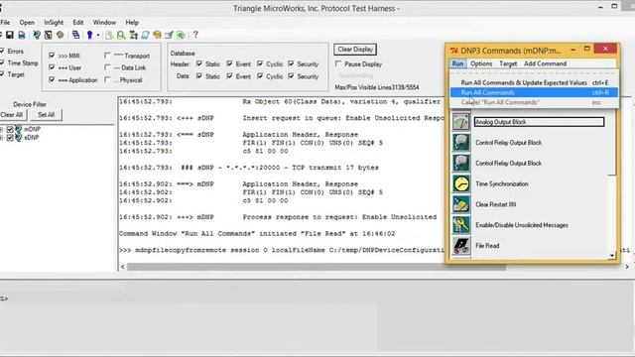The height and width of the screenshot is (357, 635).
Task: Click the DNP3 command list scroll-down arrow
Action: pyautogui.click(x=612, y=256)
